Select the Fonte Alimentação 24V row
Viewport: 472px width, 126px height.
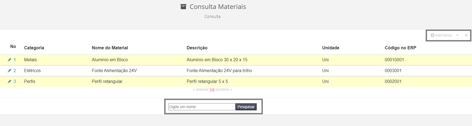(236, 71)
